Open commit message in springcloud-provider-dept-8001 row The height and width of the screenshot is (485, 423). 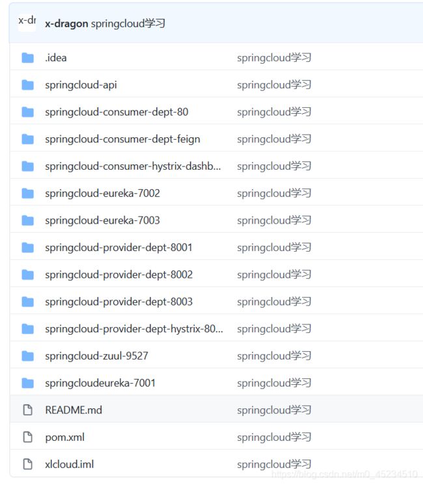(274, 248)
